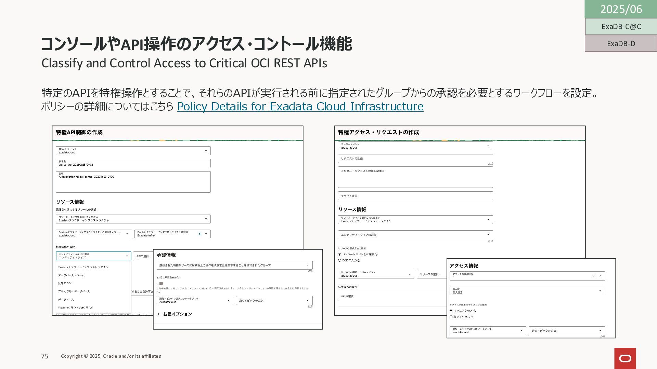Open the notification topic compartment dropdown in 承認情報
The image size is (657, 369).
(x=195, y=300)
